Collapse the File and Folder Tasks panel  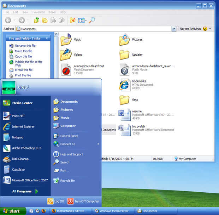pyautogui.click(x=47, y=38)
